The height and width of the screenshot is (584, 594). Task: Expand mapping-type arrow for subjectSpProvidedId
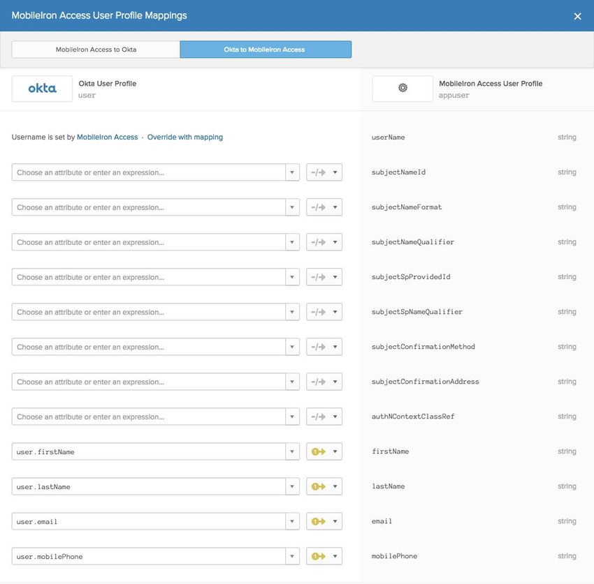pos(335,277)
